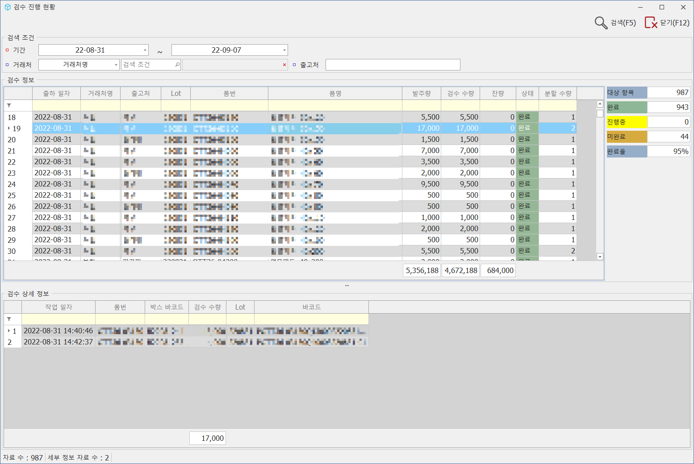Click the 출고처 input field
This screenshot has width=694, height=464.
393,65
